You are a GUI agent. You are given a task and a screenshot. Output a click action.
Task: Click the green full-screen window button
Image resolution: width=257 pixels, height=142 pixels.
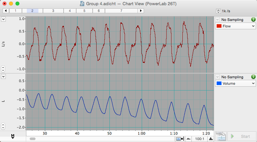pos(17,4)
